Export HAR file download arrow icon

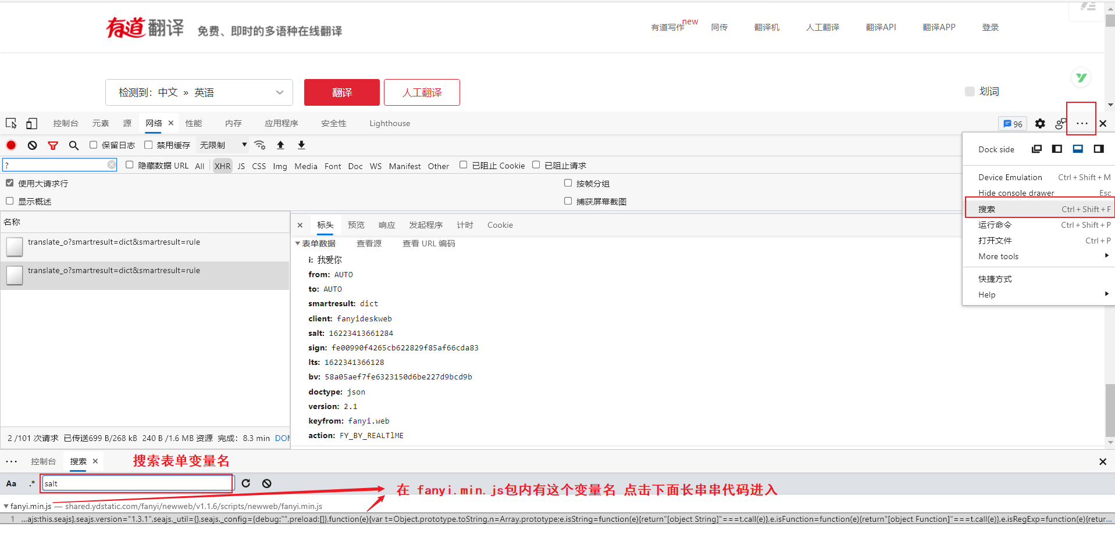(x=301, y=145)
